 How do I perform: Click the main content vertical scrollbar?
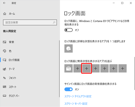pyautogui.click(x=134, y=73)
